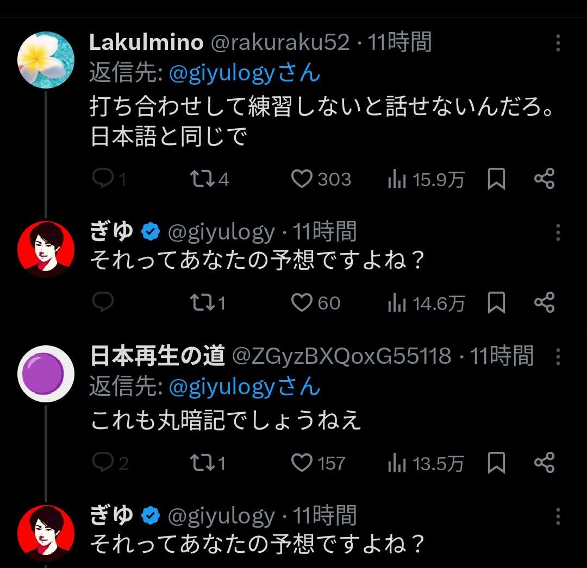Share Lakulmino's tweet
The image size is (587, 568).
pos(544,179)
